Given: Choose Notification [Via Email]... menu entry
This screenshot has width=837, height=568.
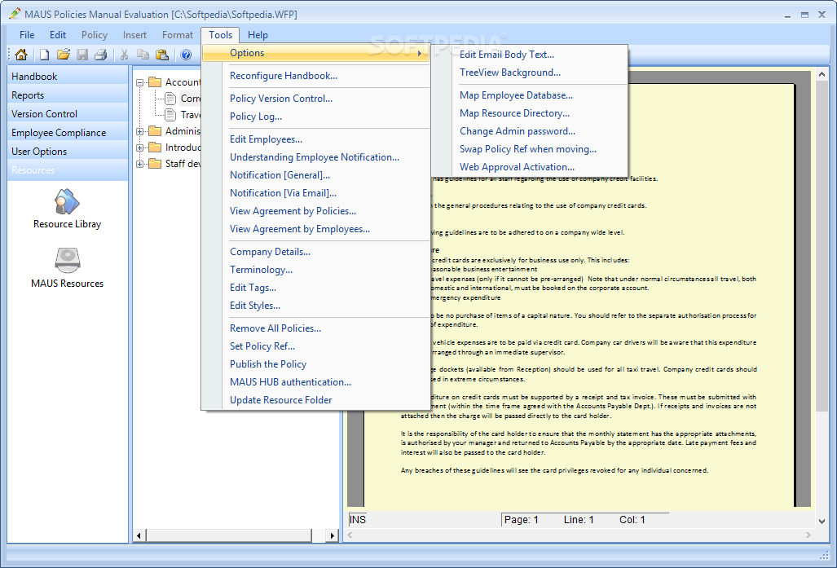Looking at the screenshot, I should coord(316,193).
